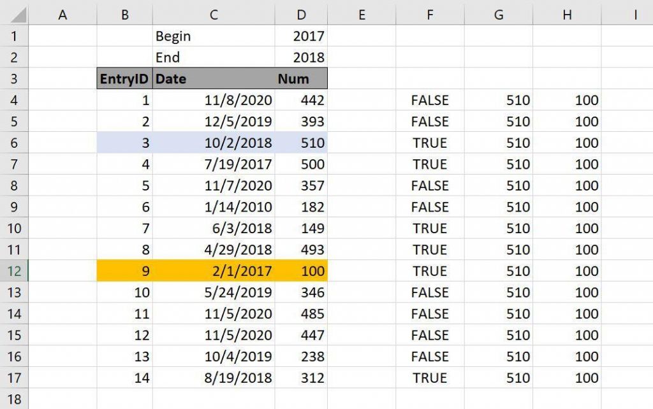Click column I header
Image resolution: width=653 pixels, height=409 pixels.
(635, 15)
